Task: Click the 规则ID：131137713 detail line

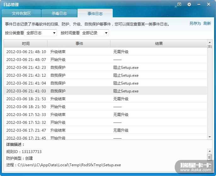Action: pos(24,152)
